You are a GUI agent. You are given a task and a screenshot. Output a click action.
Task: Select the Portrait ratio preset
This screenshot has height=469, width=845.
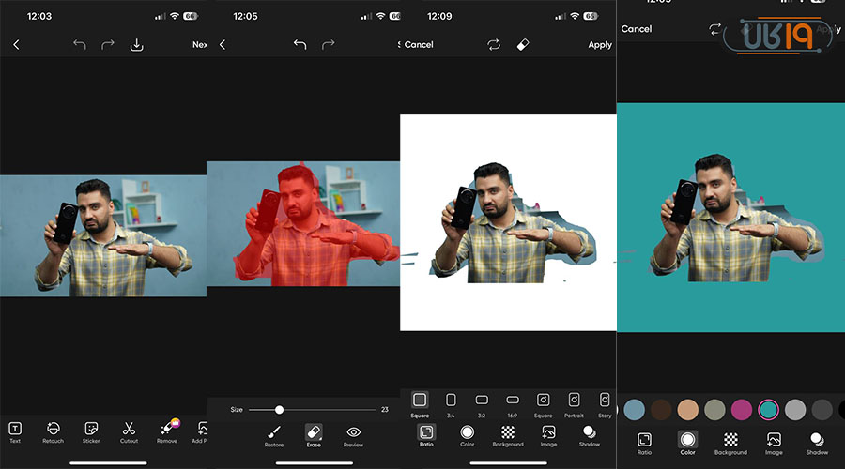[x=574, y=401]
